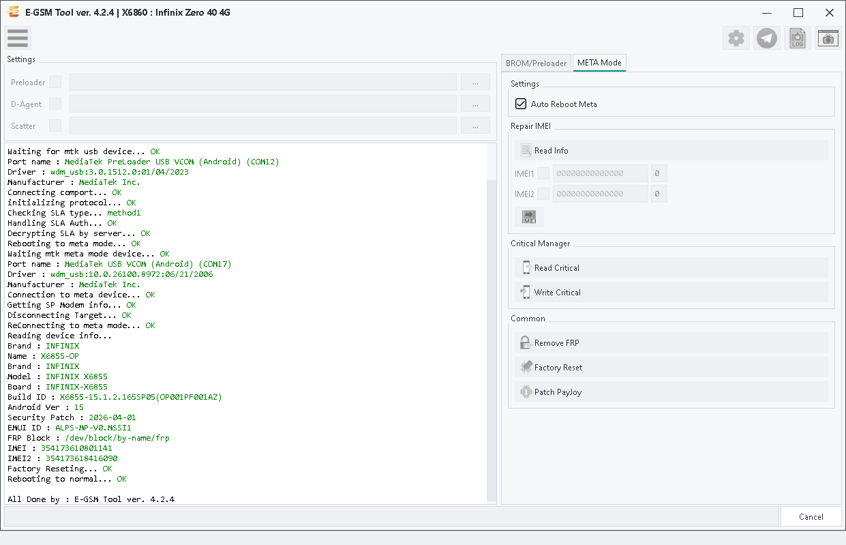Screen dimensions: 846x545
Task: Click the Scatter path field
Action: tap(263, 126)
